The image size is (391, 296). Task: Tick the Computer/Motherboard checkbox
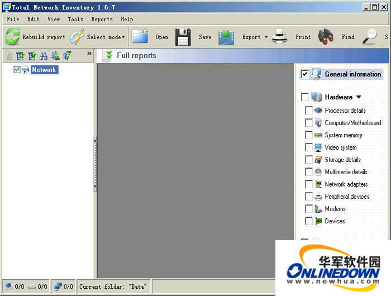pyautogui.click(x=309, y=123)
